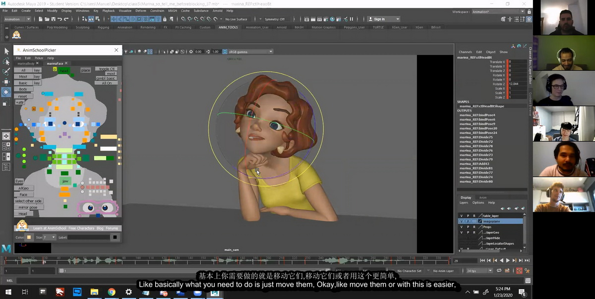Toggle visibility V of imageplane layer

click(462, 221)
